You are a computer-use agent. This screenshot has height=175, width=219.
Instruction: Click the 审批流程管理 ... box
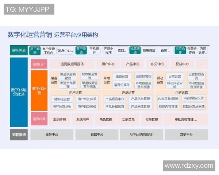[x=186, y=119]
